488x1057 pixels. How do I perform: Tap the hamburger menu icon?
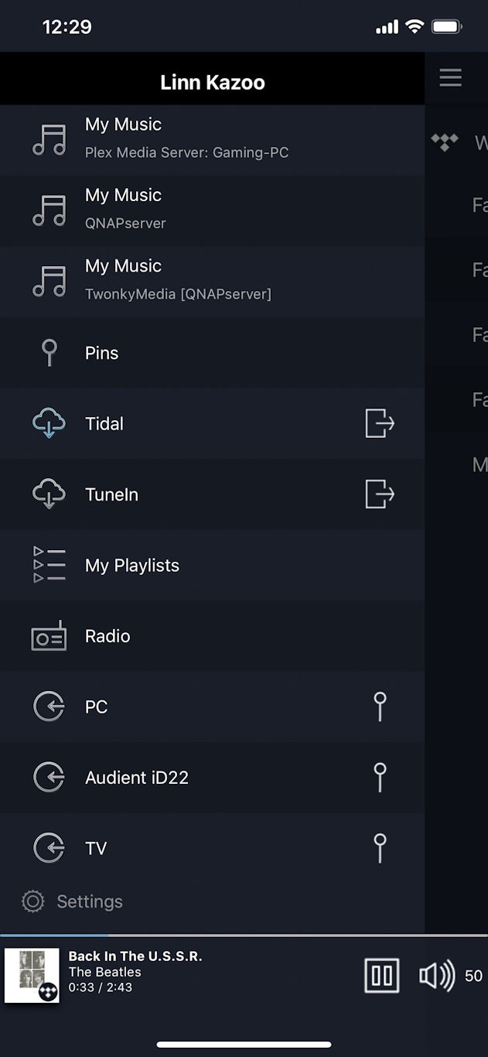coord(450,77)
